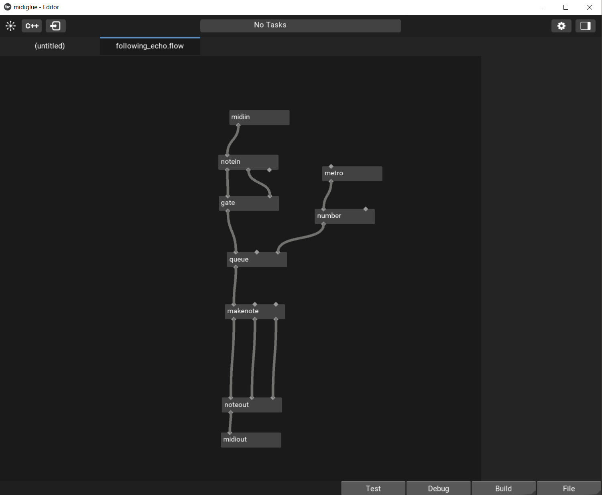Open the Build menu at bottom
Viewport: 602px width, 495px height.
(x=503, y=488)
